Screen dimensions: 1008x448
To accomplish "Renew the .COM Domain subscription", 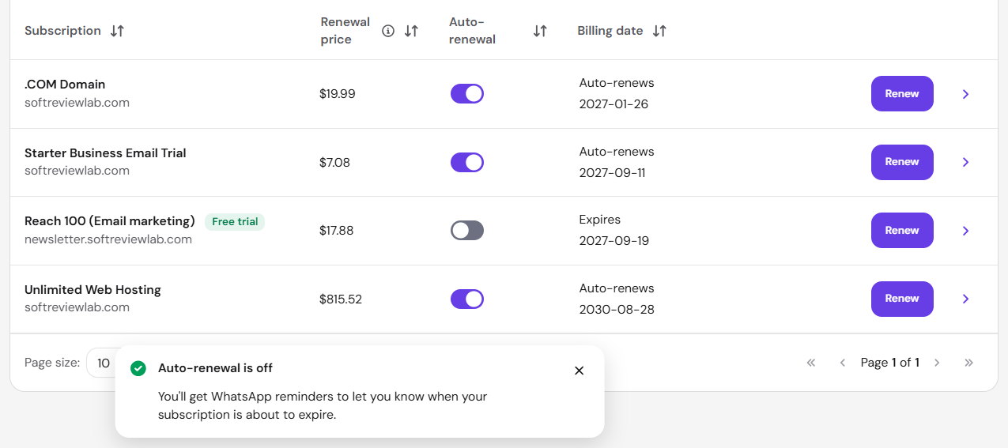I will 902,93.
